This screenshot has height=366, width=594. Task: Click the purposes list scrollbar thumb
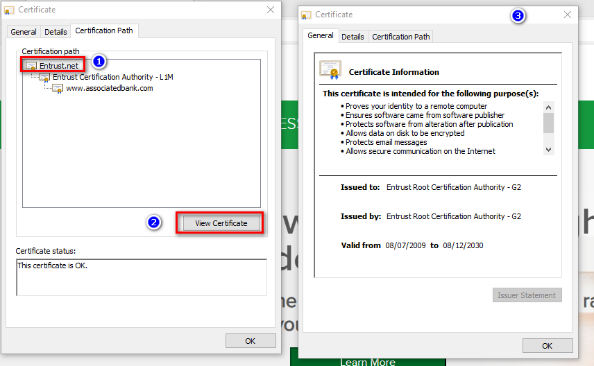tap(548, 123)
